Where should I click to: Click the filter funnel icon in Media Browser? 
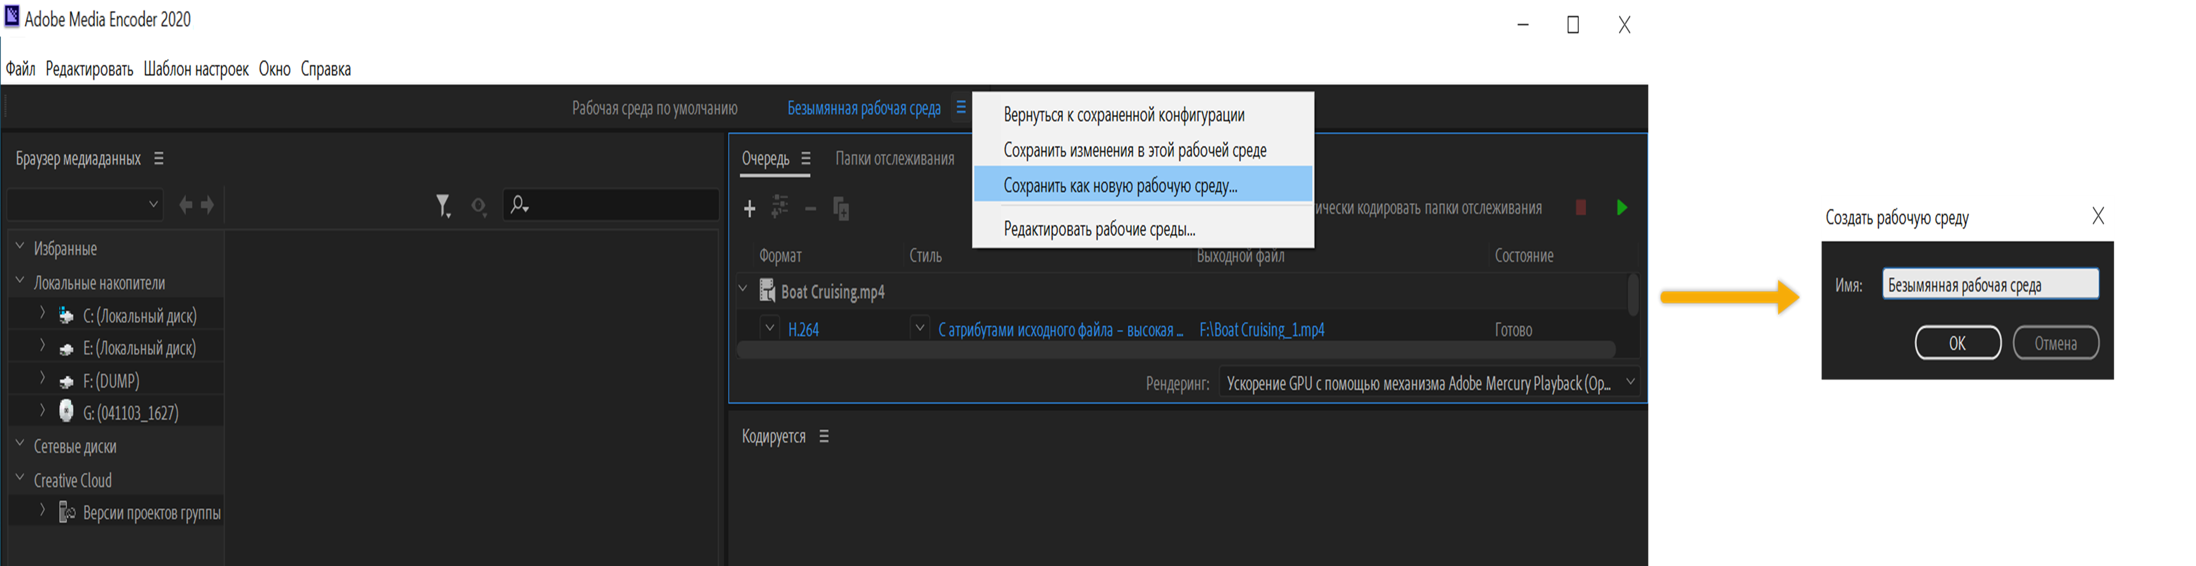pos(442,206)
